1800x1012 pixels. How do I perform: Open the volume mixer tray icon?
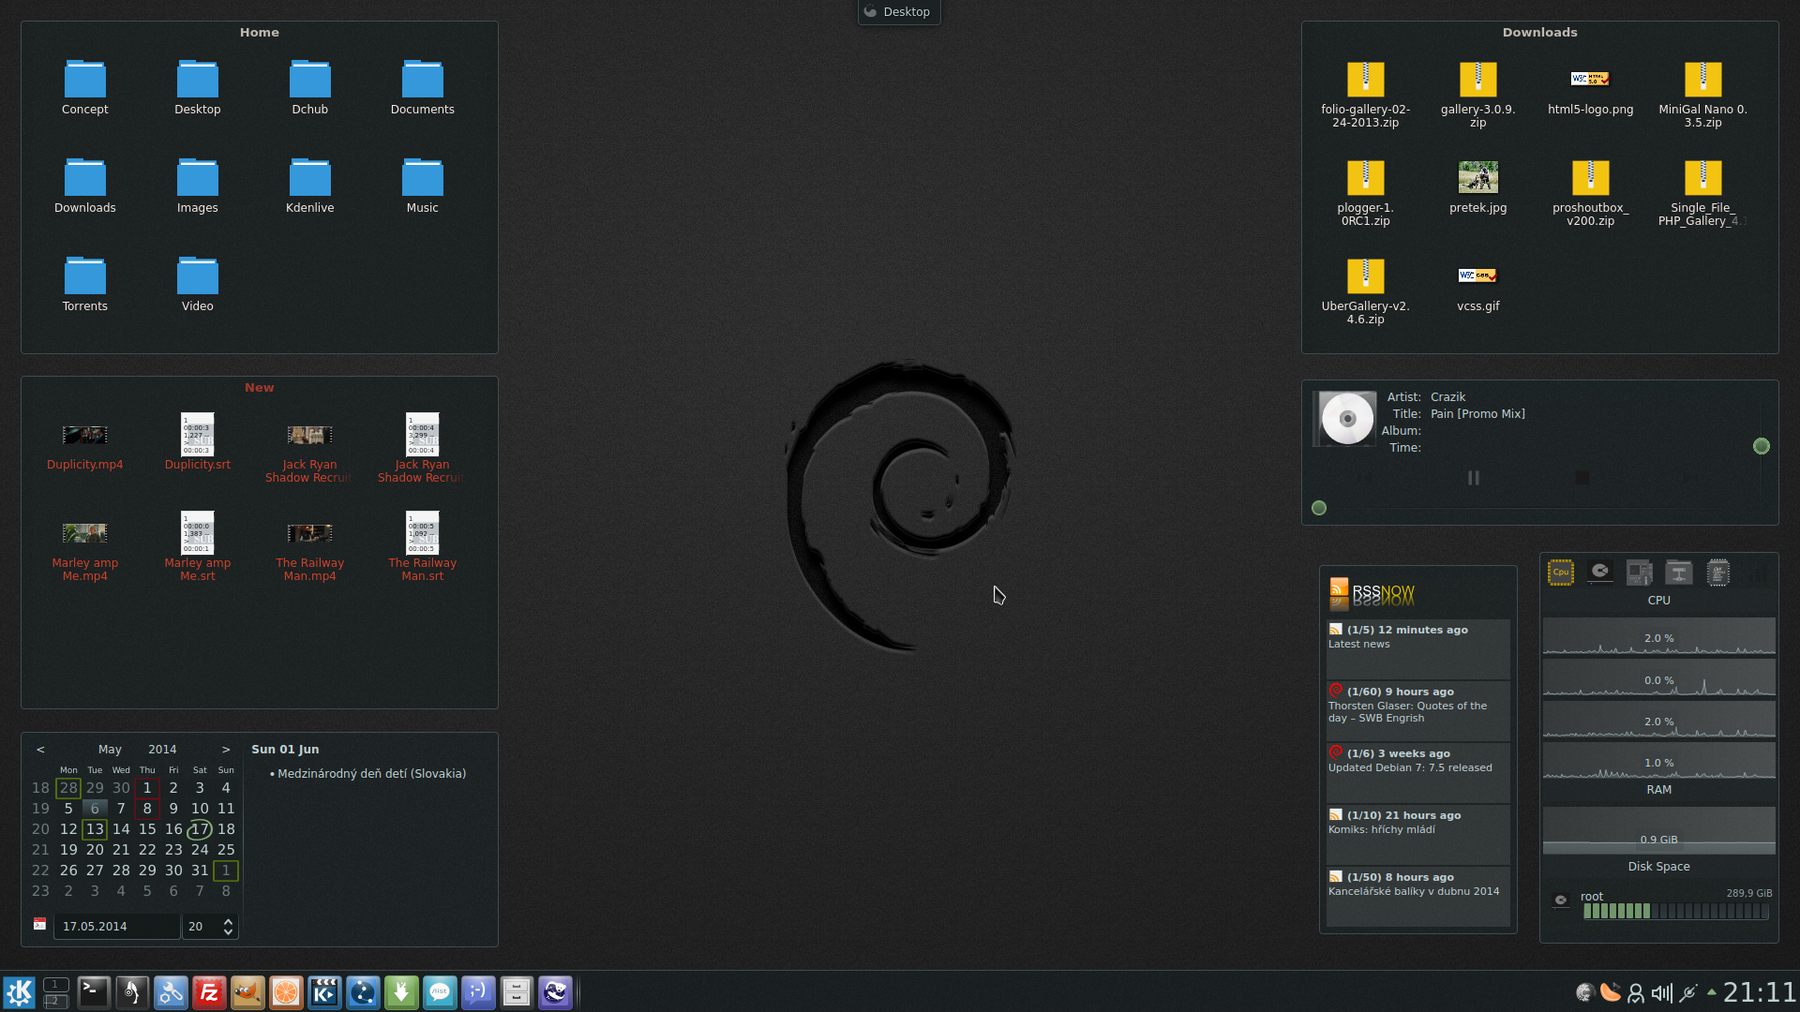click(1661, 992)
